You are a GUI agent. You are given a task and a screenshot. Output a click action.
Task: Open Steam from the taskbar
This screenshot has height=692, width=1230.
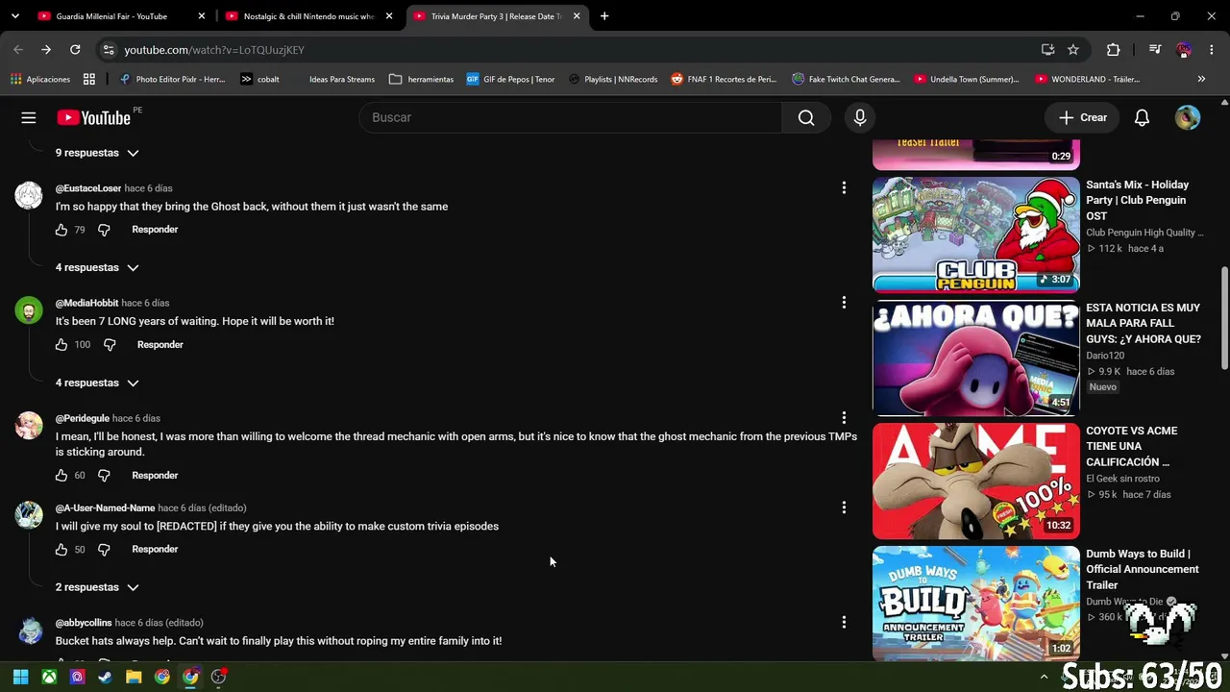(x=106, y=677)
